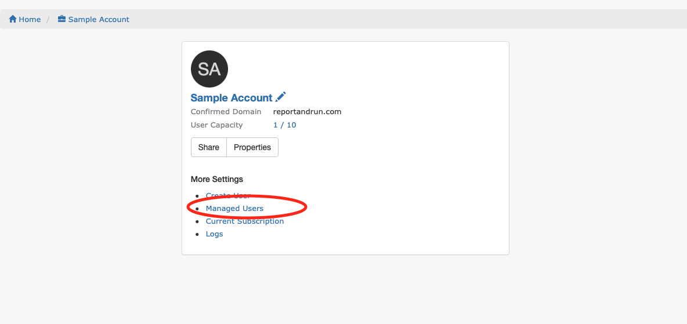The width and height of the screenshot is (687, 324).
Task: Click the bullet point beside Logs
Action: 197,234
